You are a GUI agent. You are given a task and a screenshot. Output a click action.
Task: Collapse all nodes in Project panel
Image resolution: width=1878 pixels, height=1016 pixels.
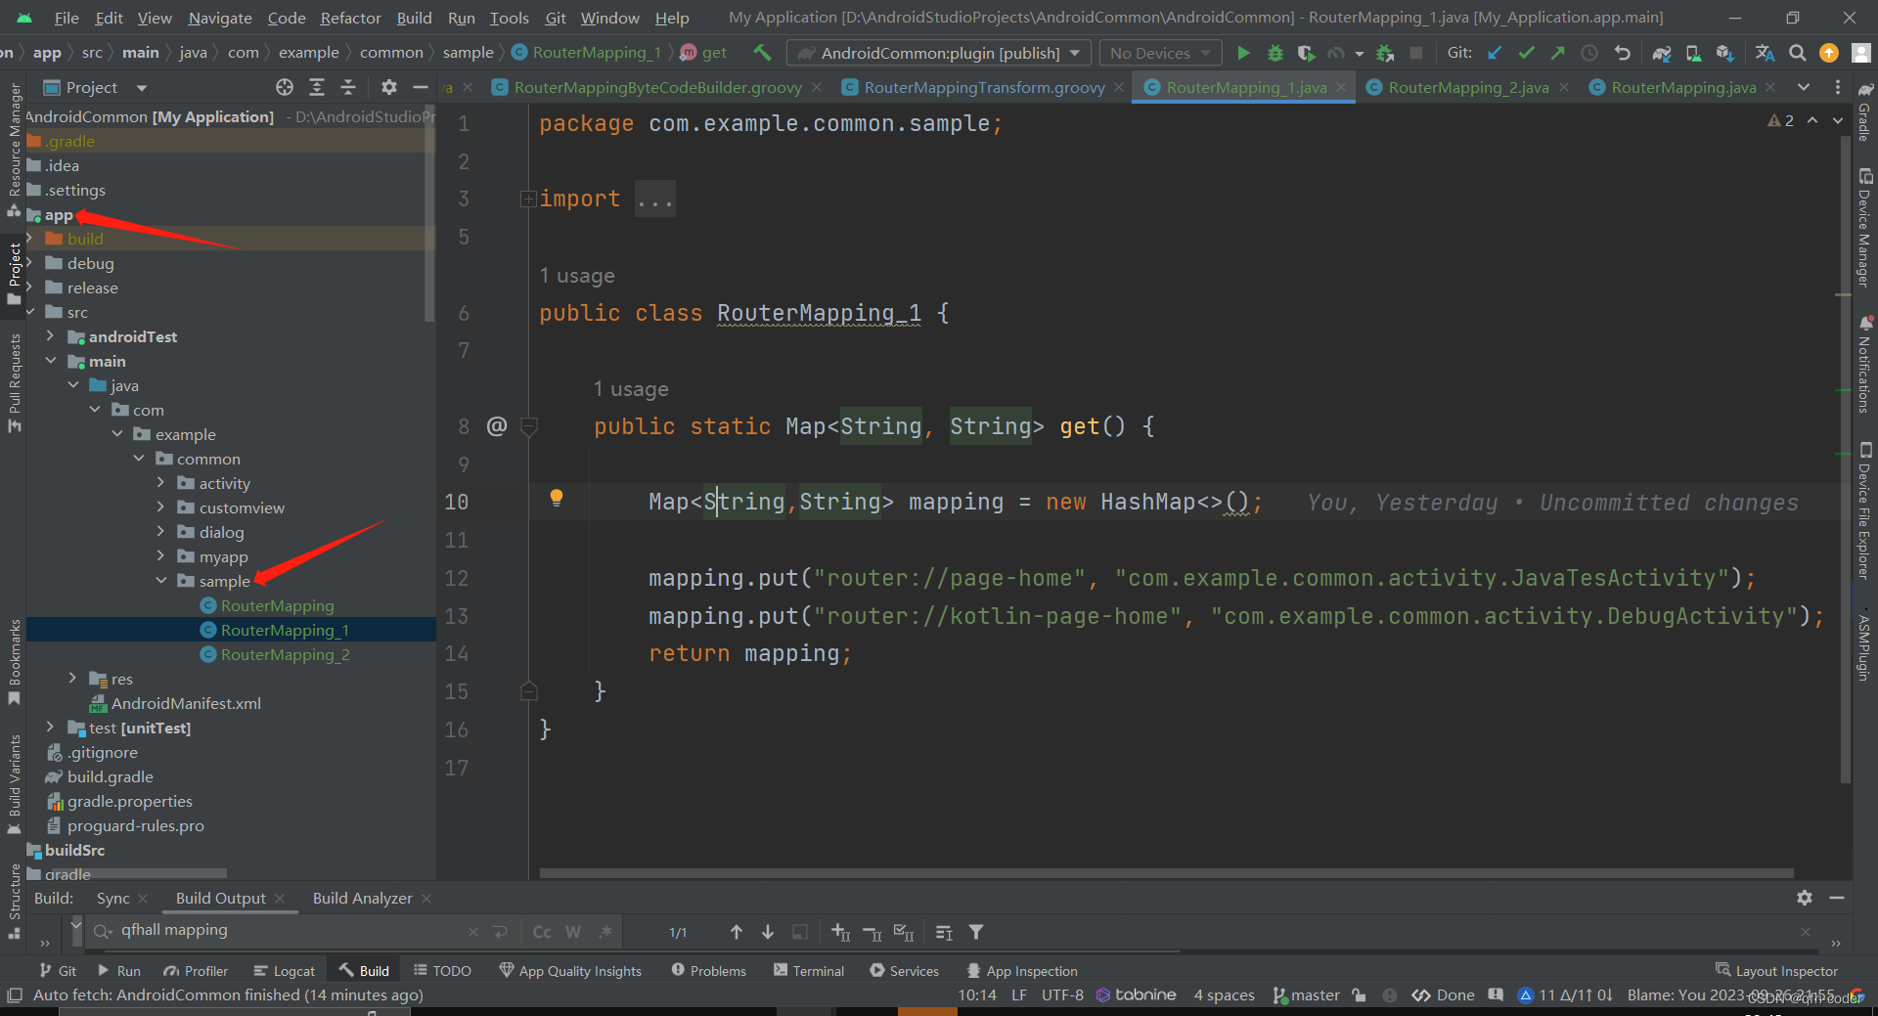coord(348,87)
